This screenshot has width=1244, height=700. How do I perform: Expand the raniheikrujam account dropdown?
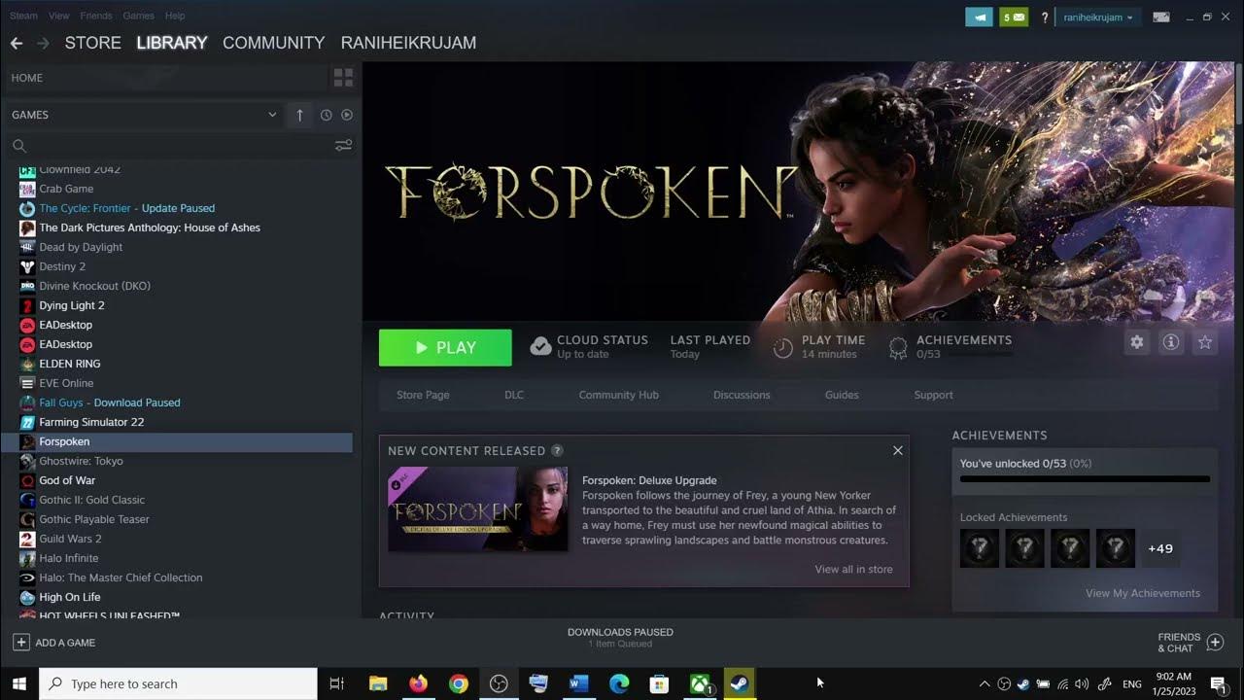[1097, 17]
